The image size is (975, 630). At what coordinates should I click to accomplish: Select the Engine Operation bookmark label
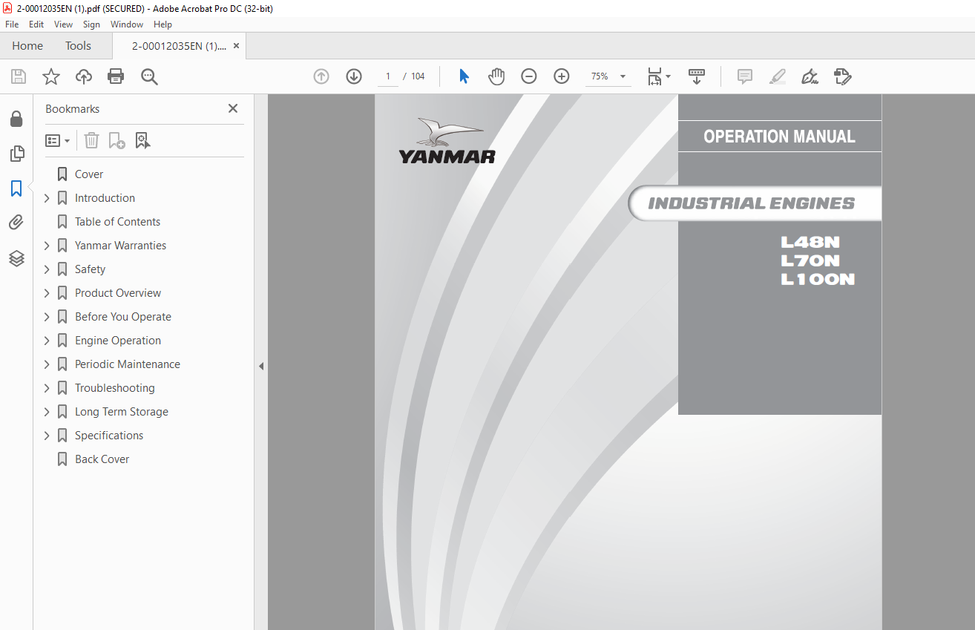click(118, 341)
